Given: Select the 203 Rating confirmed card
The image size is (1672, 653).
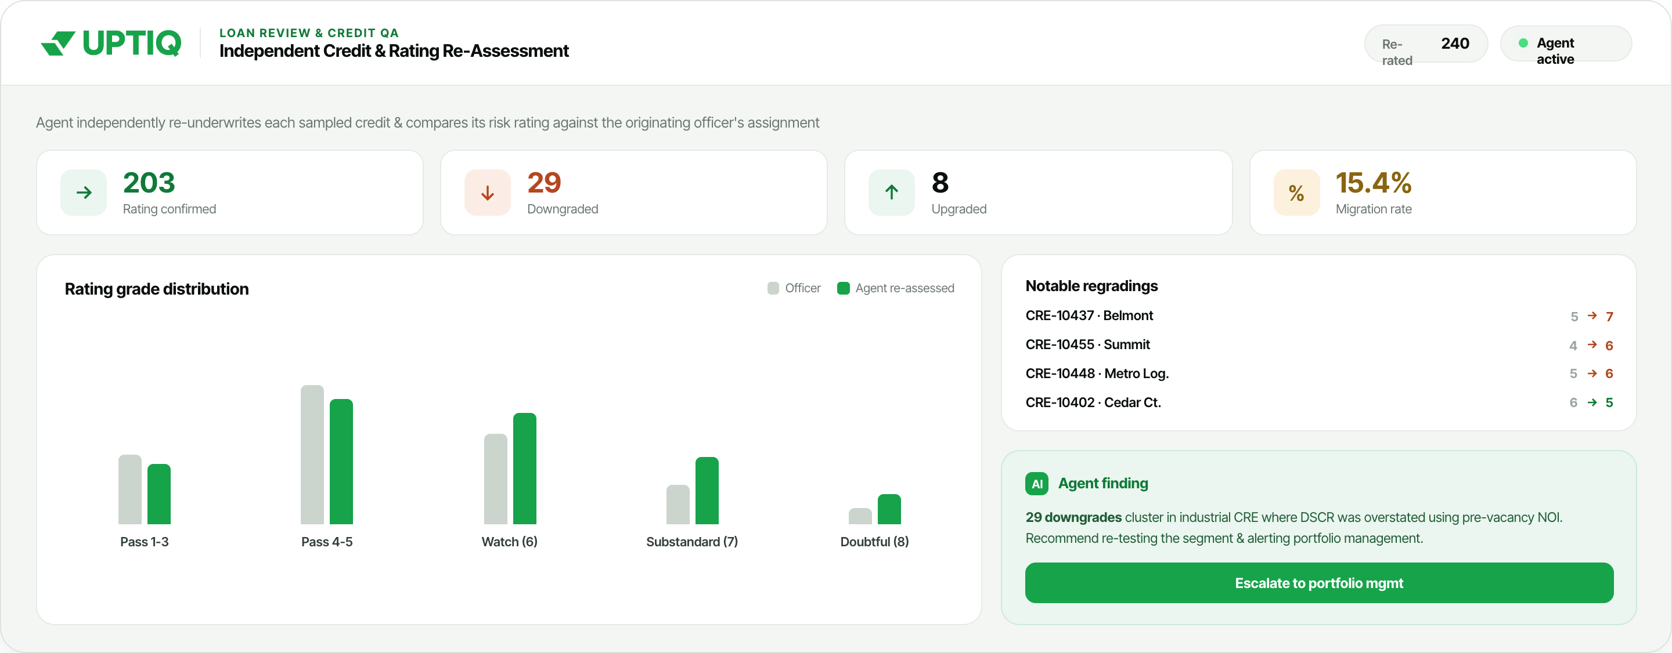Looking at the screenshot, I should point(230,193).
